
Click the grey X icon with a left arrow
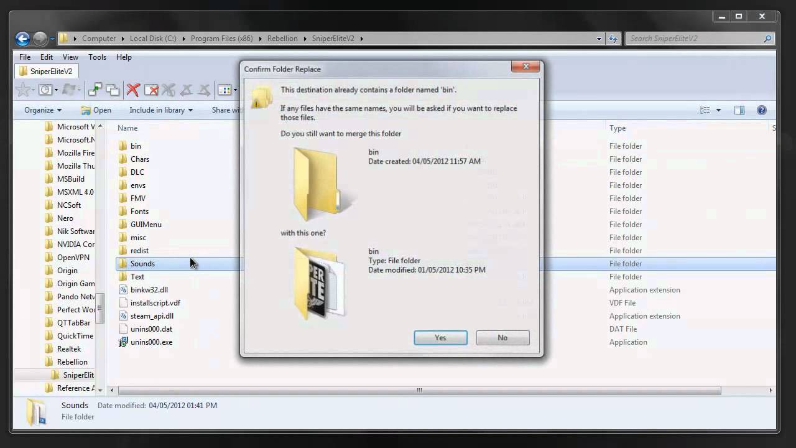coord(186,90)
